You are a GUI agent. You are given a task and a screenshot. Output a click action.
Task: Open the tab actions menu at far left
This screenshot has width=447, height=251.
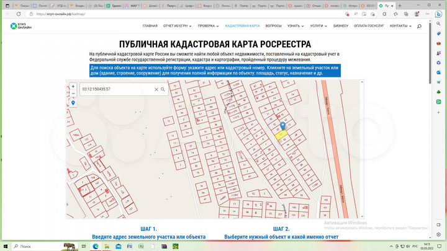7,6
